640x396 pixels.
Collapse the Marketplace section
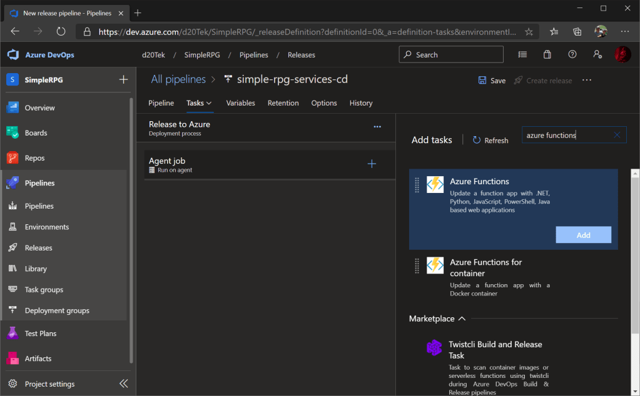pos(462,319)
